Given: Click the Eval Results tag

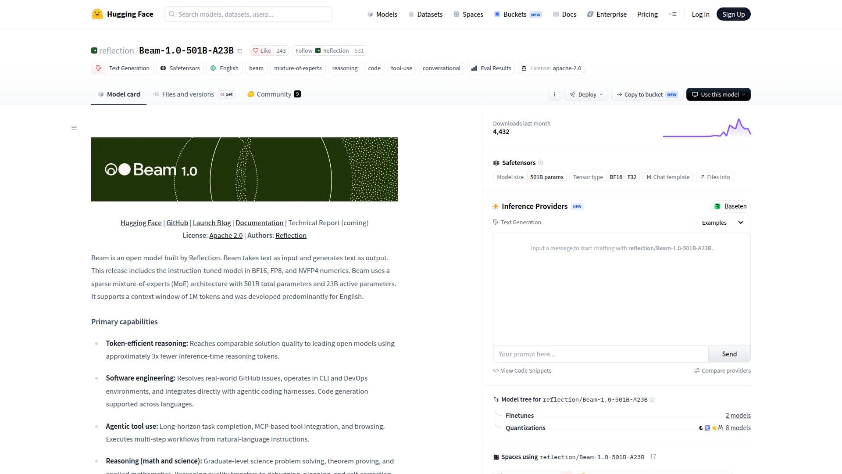Looking at the screenshot, I should click(x=491, y=68).
